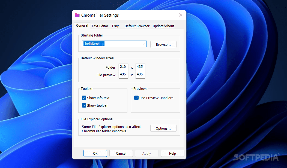Toggle the Show toolbar checkbox

coord(84,106)
